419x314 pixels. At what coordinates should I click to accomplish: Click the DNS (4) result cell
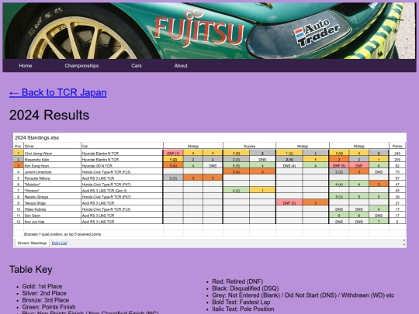(289, 166)
